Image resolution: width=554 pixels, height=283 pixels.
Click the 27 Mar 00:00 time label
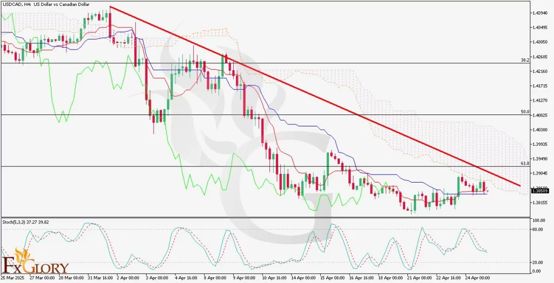pos(42,278)
